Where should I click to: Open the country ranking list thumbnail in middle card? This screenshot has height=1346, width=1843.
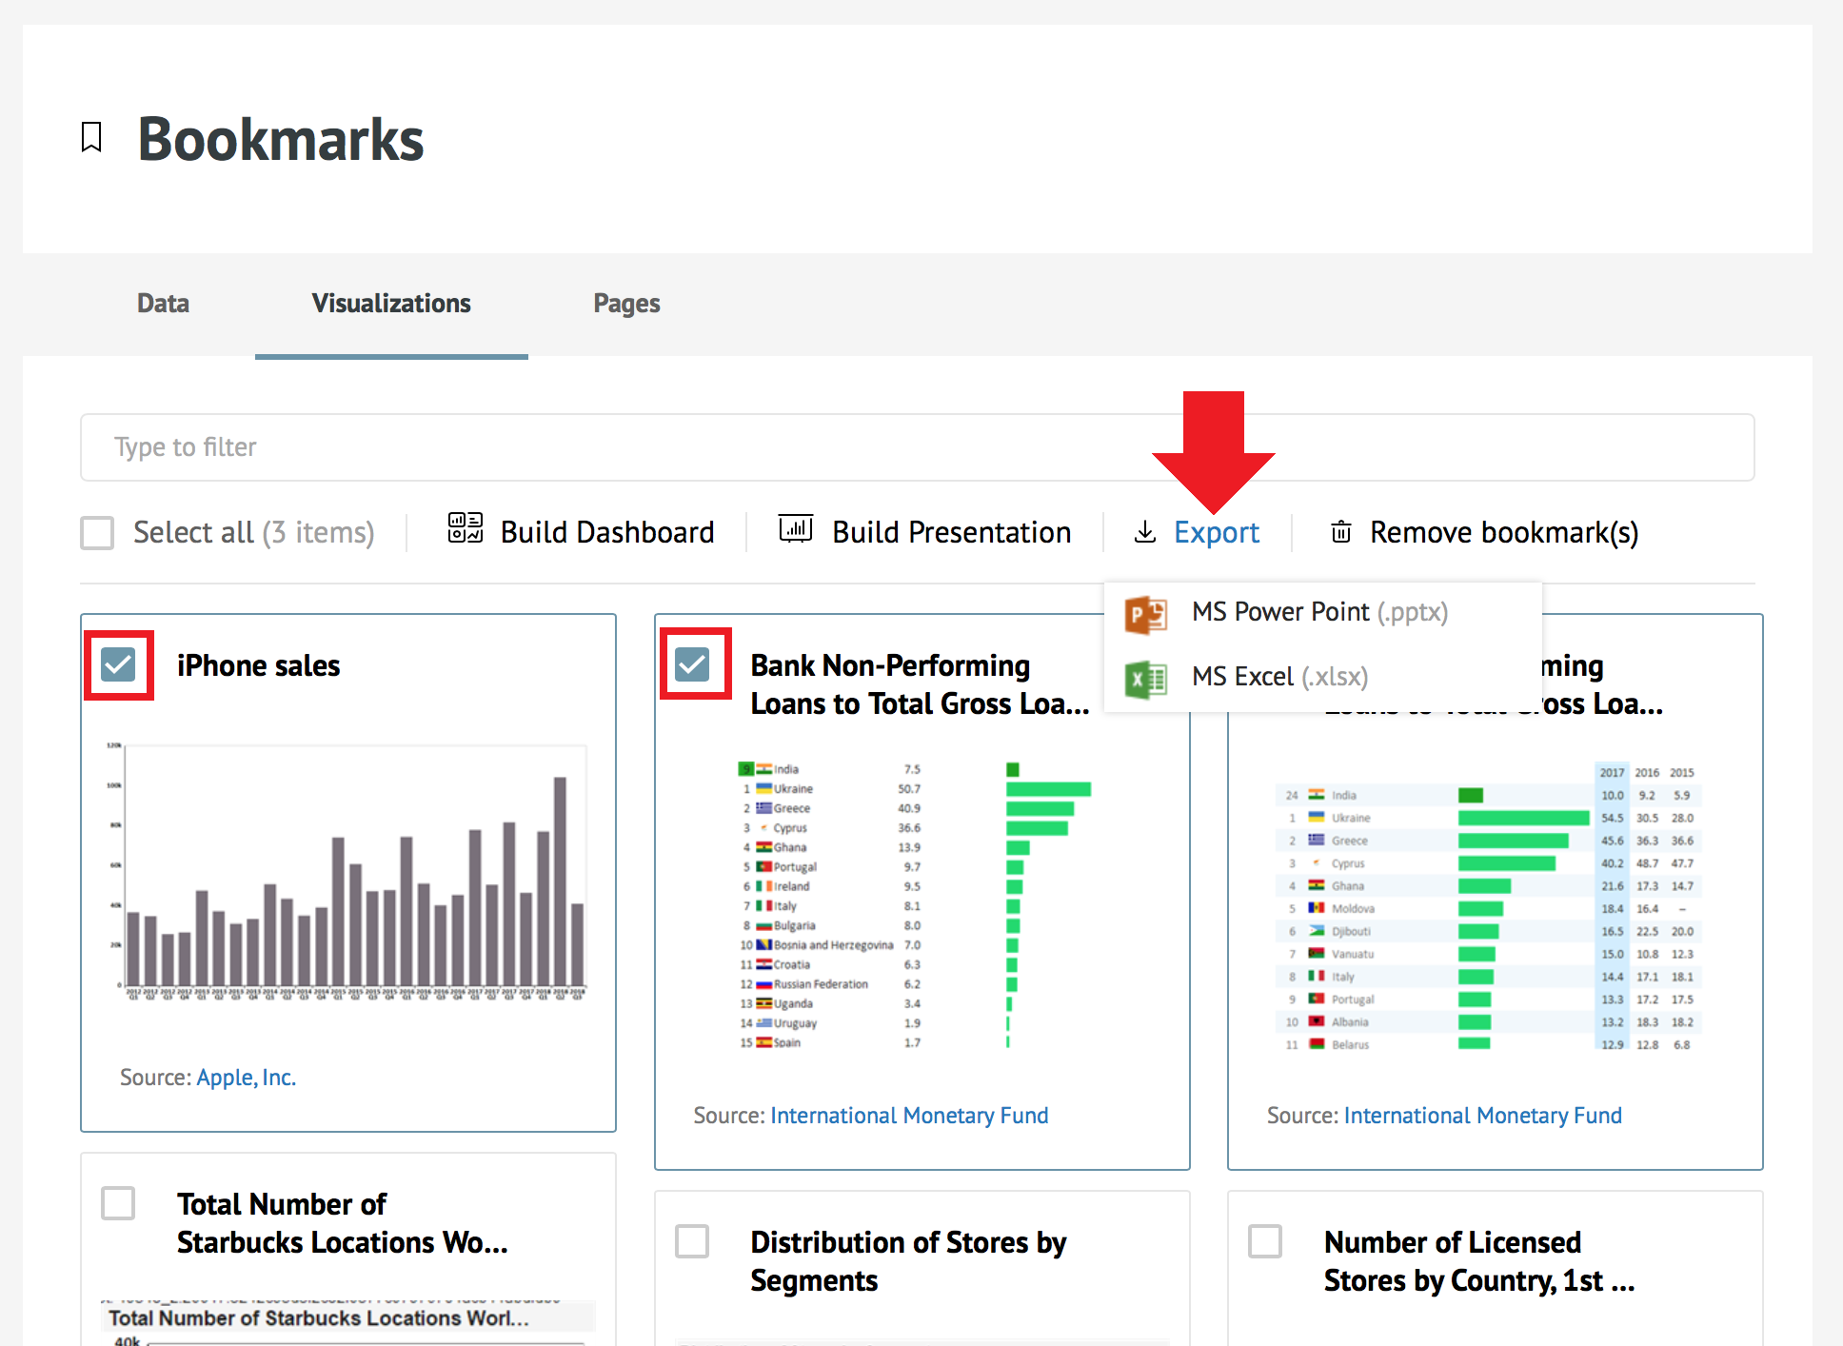click(914, 904)
